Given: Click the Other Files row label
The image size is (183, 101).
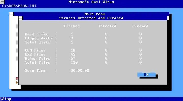Looking at the screenshot, I should point(37,58).
